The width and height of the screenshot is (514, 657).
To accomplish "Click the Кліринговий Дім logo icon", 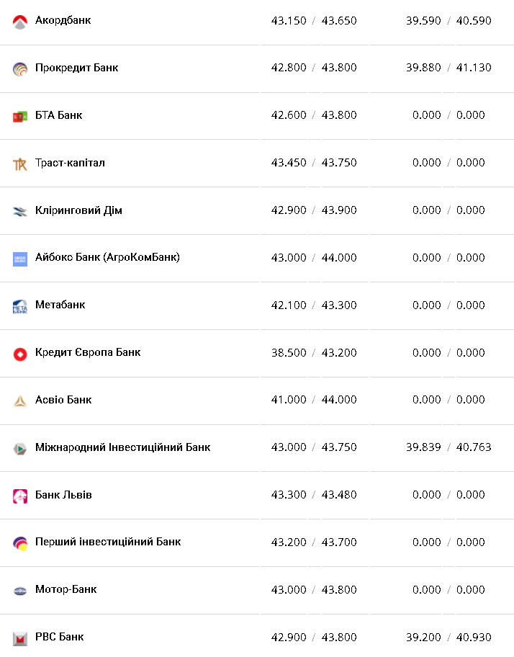I will pyautogui.click(x=20, y=212).
